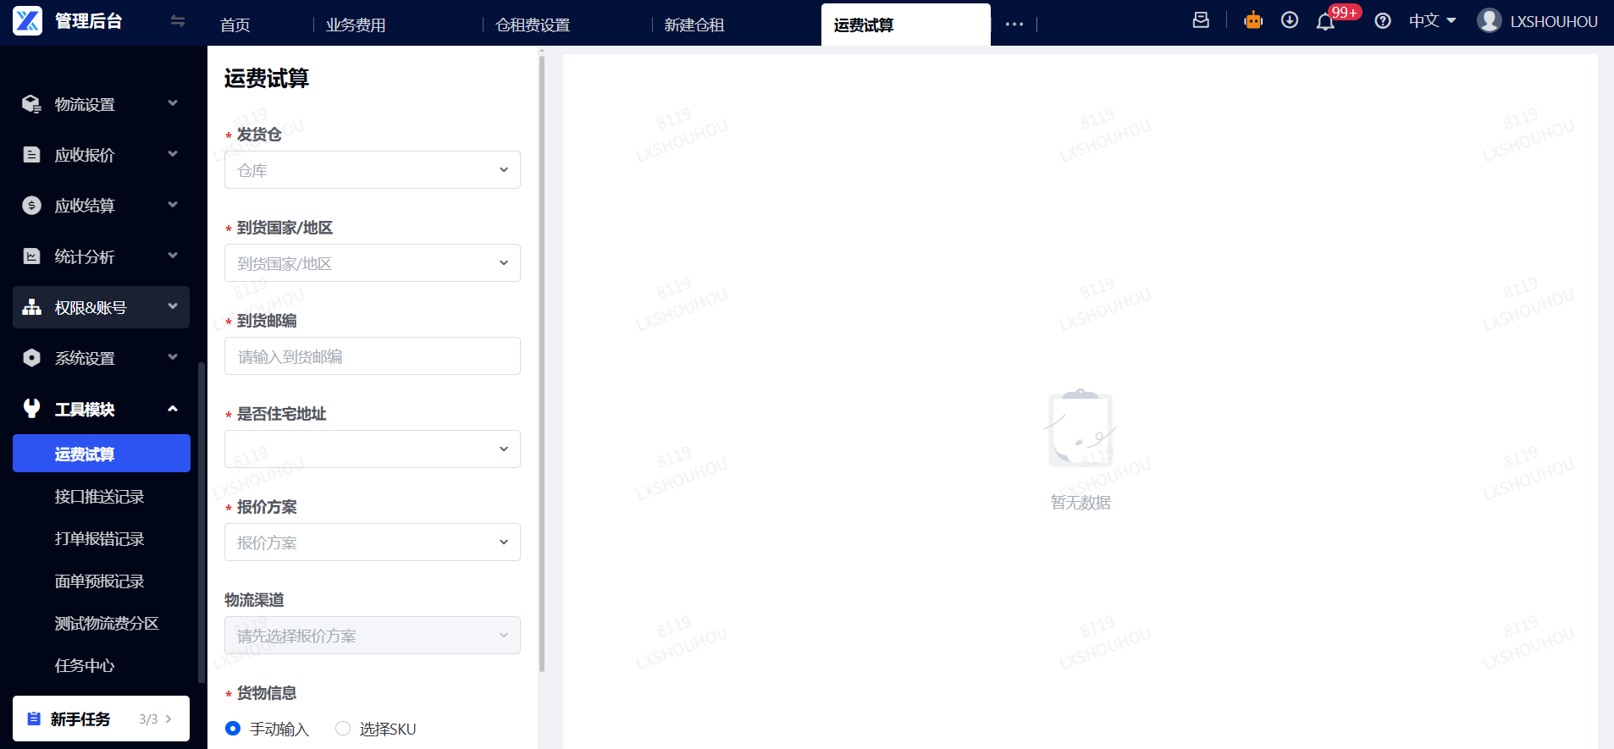Screen dimensions: 1614x749
Task: Click the 统计分析 chart icon
Action: point(31,256)
